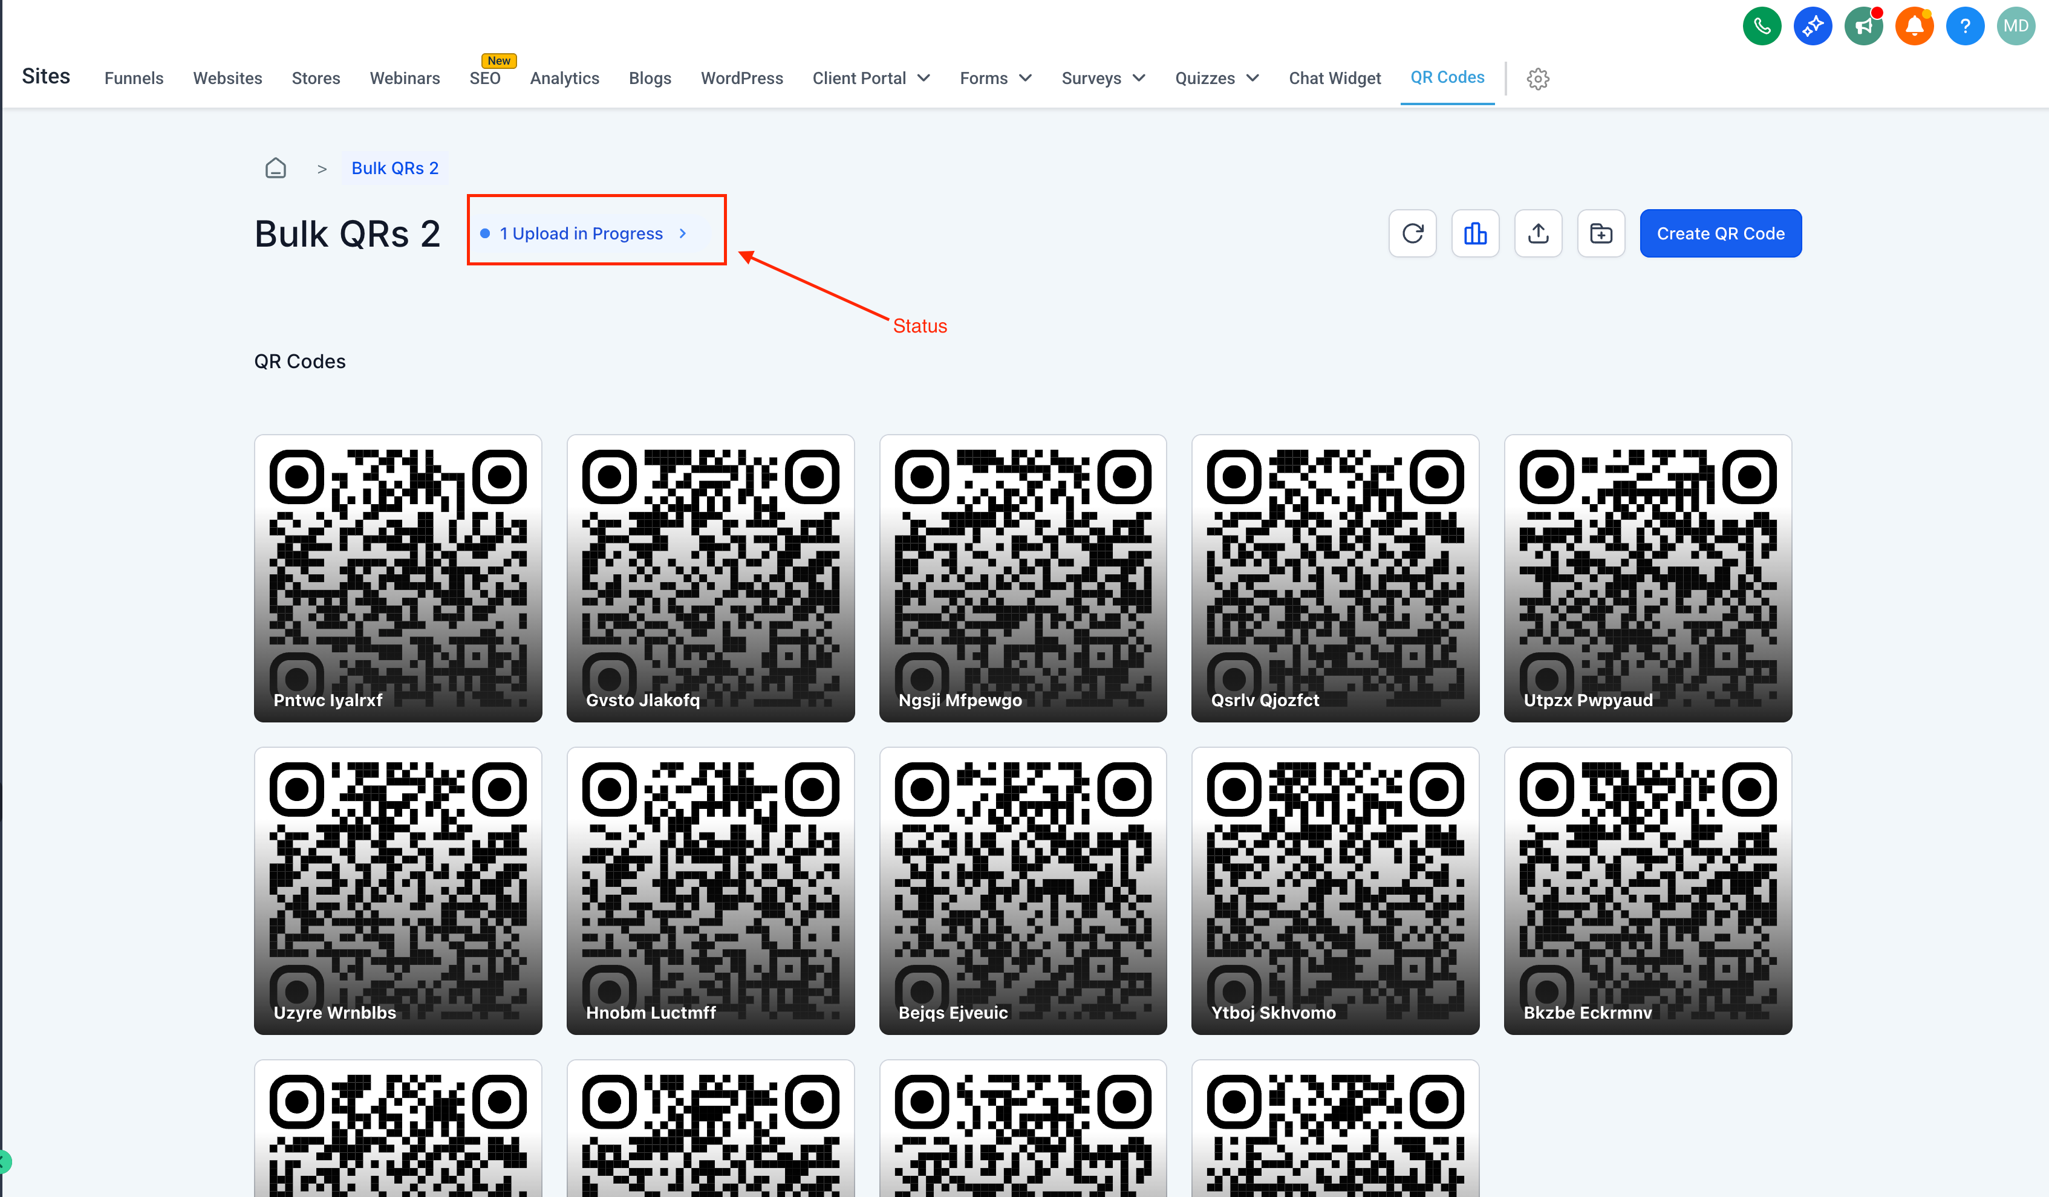Viewport: 2049px width, 1197px height.
Task: Open the Pntwc Iyalrxf QR code thumbnail
Action: tap(397, 578)
